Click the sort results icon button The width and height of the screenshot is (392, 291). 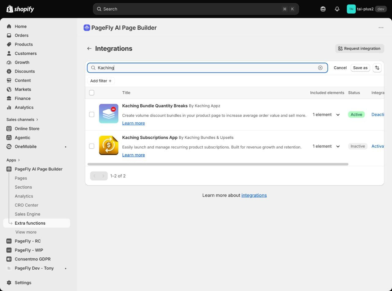[377, 68]
